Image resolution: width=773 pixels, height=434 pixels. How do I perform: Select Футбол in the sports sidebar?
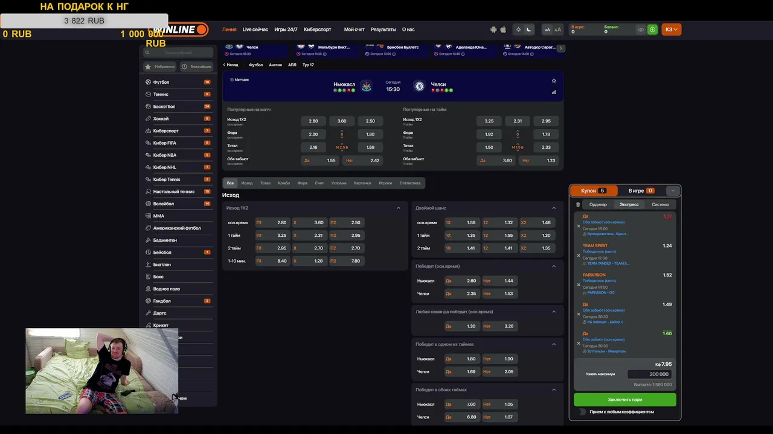pyautogui.click(x=178, y=82)
